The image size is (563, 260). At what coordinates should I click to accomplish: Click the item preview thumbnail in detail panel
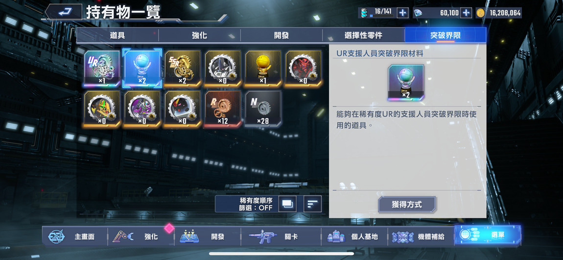pyautogui.click(x=406, y=82)
